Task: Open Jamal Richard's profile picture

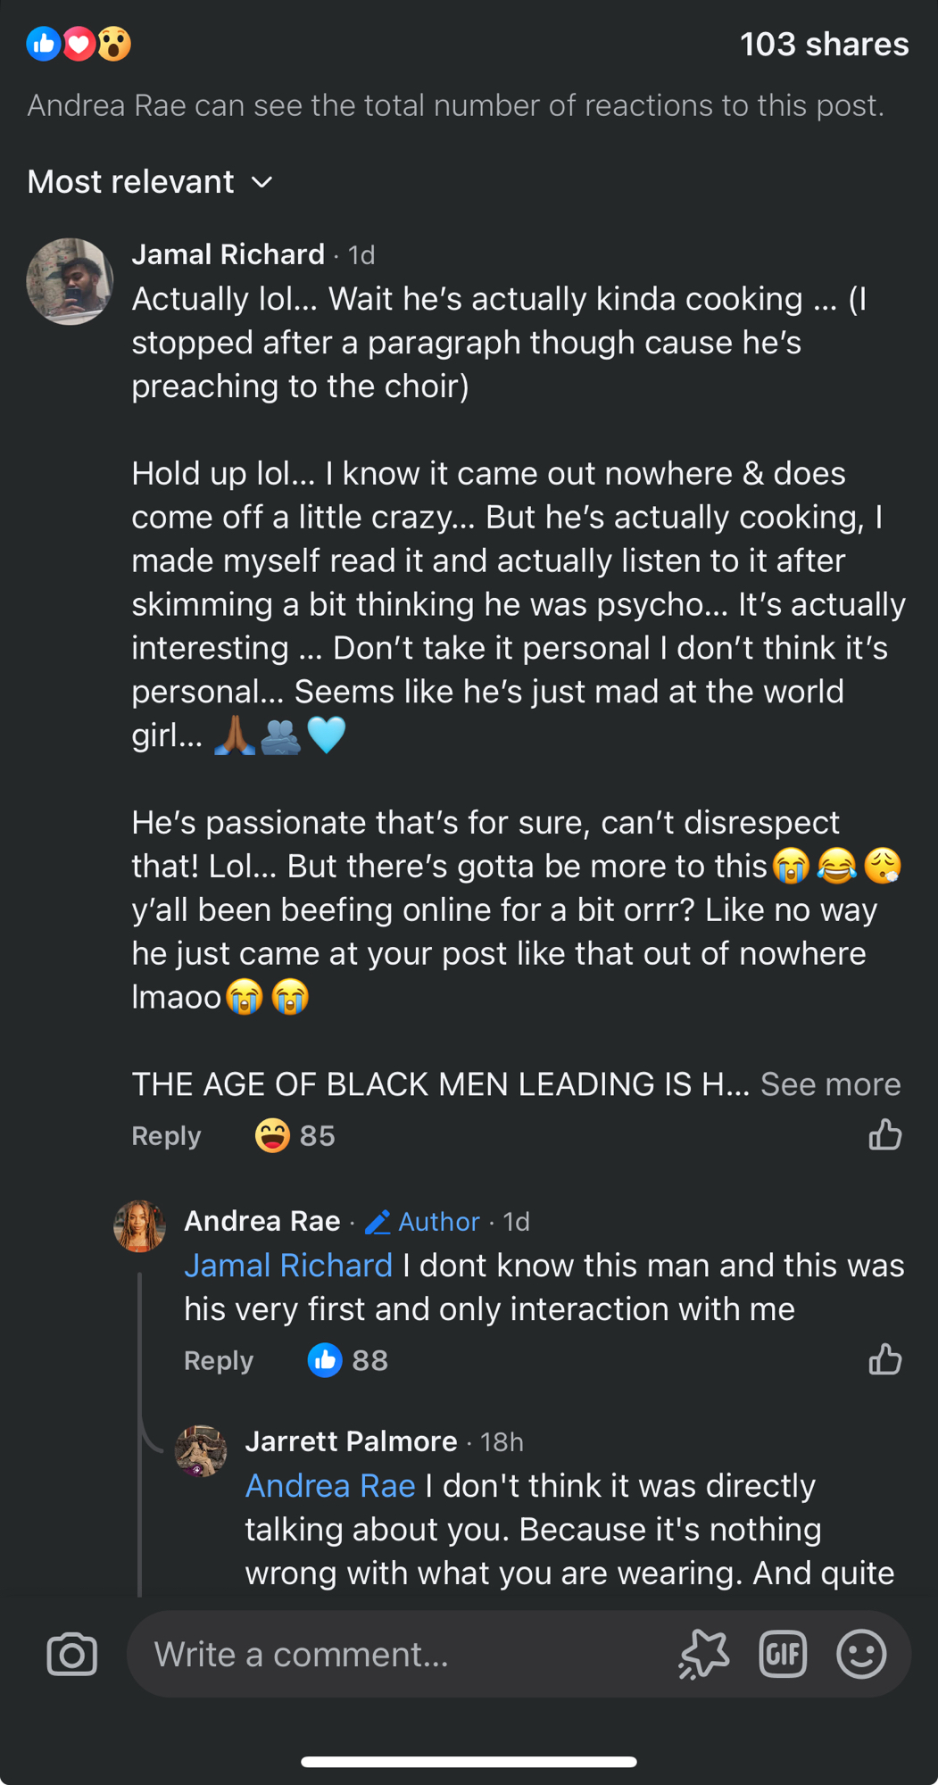Action: click(x=70, y=281)
